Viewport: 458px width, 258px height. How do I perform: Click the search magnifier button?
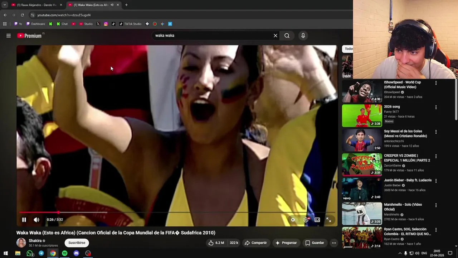point(287,35)
